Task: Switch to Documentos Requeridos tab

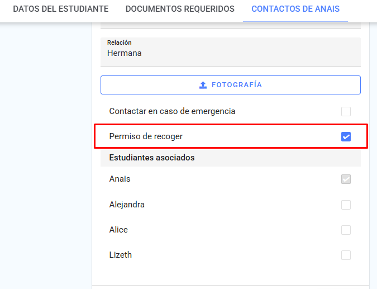Action: click(180, 9)
